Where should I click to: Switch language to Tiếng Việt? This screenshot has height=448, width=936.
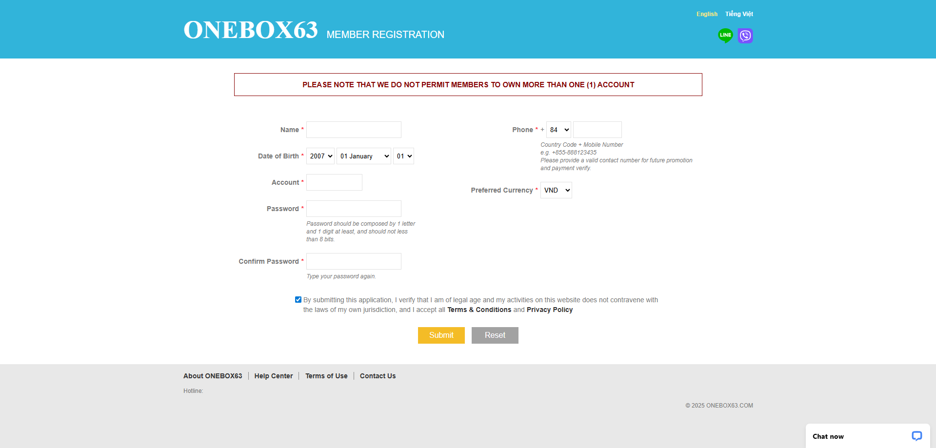click(739, 14)
